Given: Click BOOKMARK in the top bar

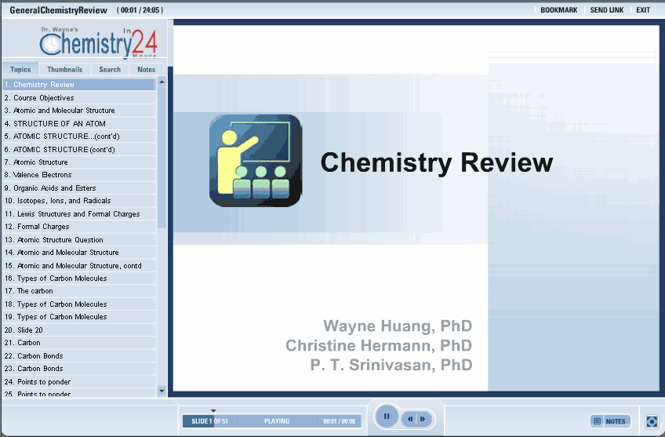Looking at the screenshot, I should pyautogui.click(x=558, y=10).
